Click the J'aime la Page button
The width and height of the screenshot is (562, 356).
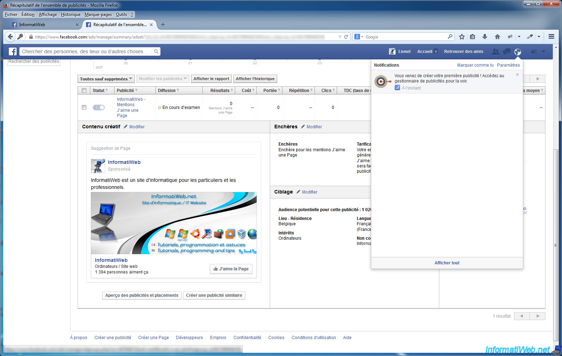tap(231, 269)
